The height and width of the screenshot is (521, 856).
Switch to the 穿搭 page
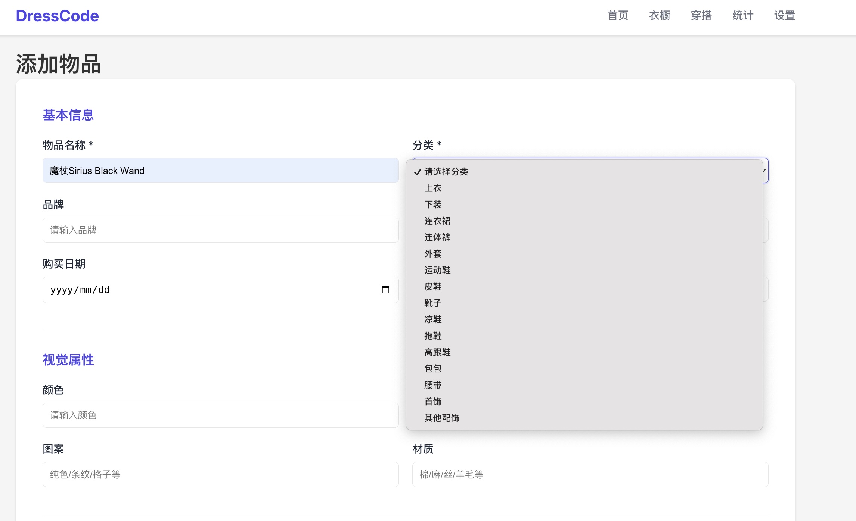[701, 16]
